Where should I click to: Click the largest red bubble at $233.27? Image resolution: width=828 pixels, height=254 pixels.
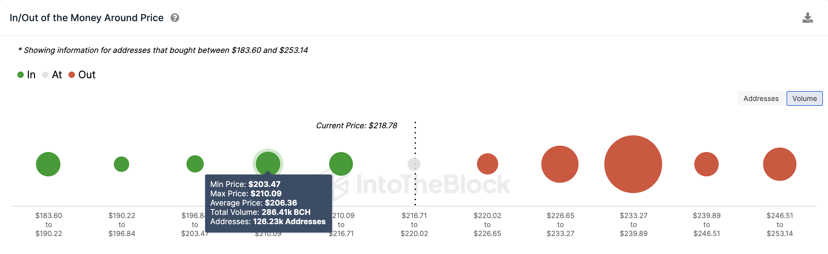tap(633, 164)
